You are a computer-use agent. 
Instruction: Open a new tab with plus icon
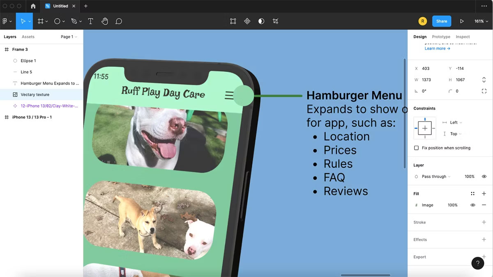(x=86, y=6)
